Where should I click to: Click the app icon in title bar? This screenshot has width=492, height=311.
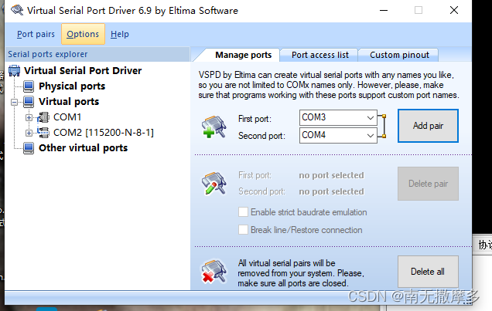(17, 10)
